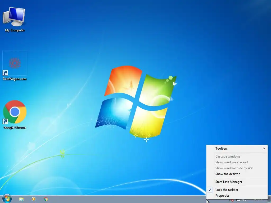This screenshot has height=203, width=271.
Task: Launch Windows Media Player from the taskbar
Action: tap(34, 199)
